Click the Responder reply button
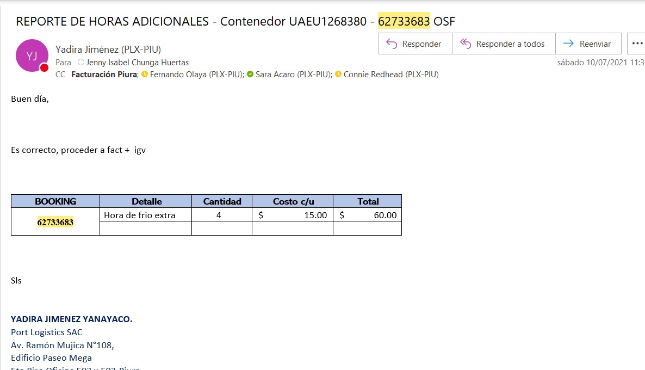The image size is (645, 370). (414, 44)
